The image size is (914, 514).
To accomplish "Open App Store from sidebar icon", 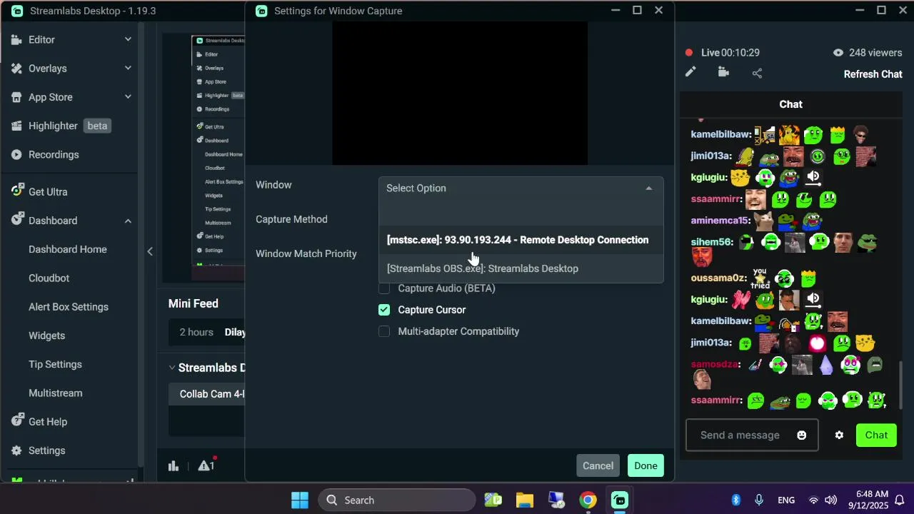I will tap(16, 97).
